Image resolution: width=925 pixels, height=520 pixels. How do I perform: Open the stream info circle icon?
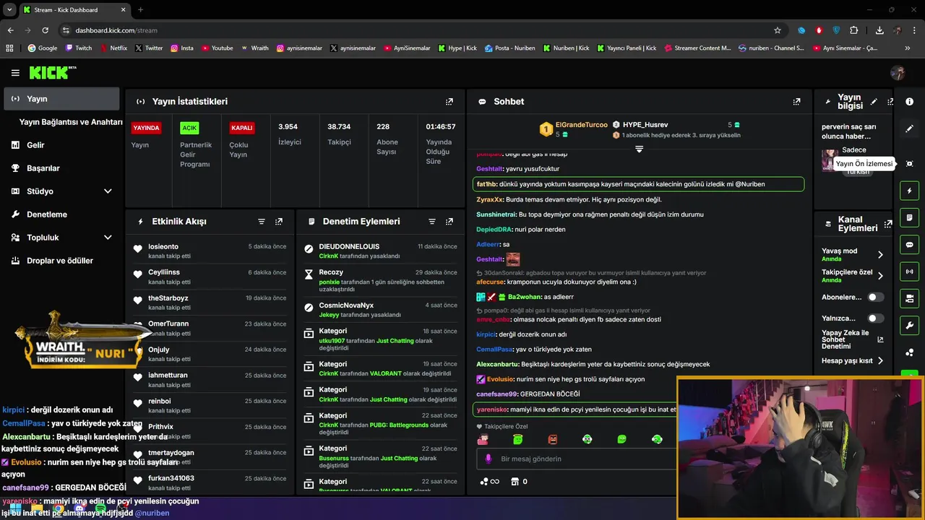(x=909, y=102)
